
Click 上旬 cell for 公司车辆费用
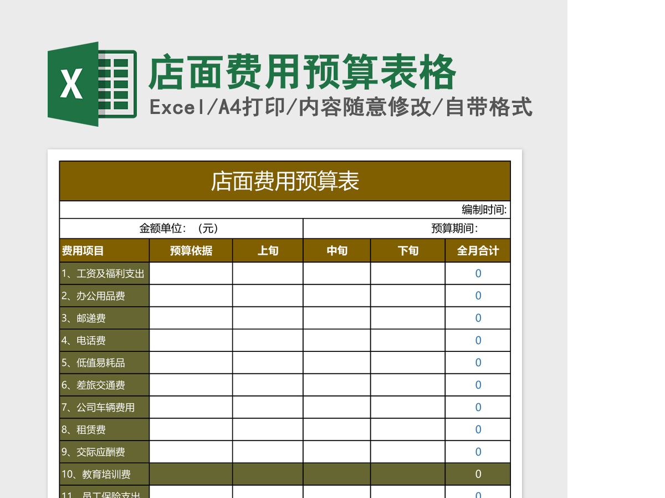point(268,407)
